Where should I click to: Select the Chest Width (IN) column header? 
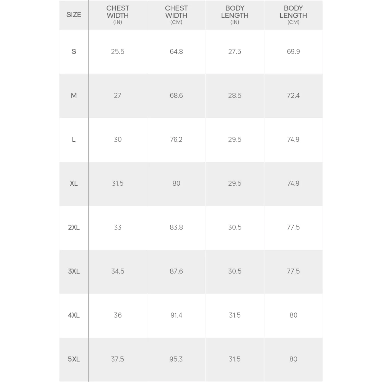[118, 15]
